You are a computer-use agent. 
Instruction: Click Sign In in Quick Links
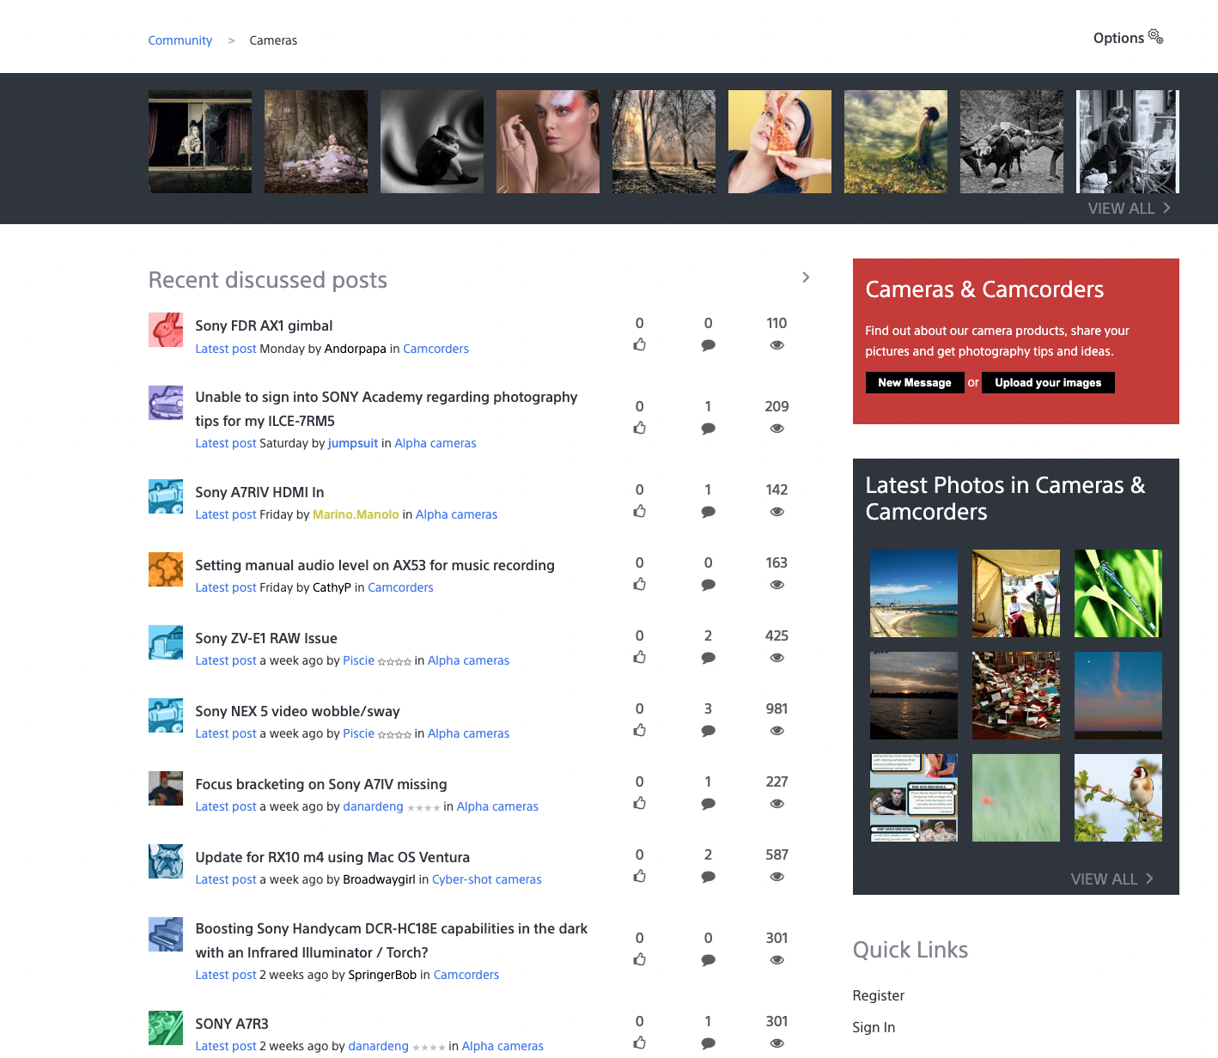point(874,1027)
